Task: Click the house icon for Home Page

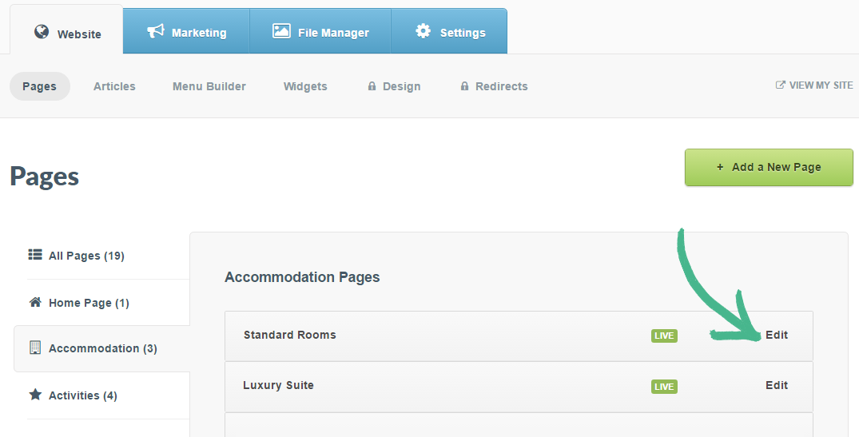Action: pyautogui.click(x=35, y=302)
